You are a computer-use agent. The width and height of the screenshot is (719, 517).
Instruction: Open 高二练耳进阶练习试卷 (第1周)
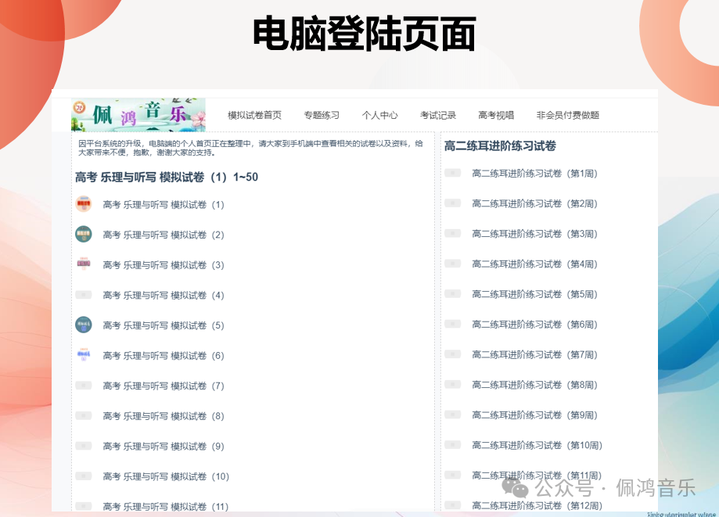pos(534,174)
